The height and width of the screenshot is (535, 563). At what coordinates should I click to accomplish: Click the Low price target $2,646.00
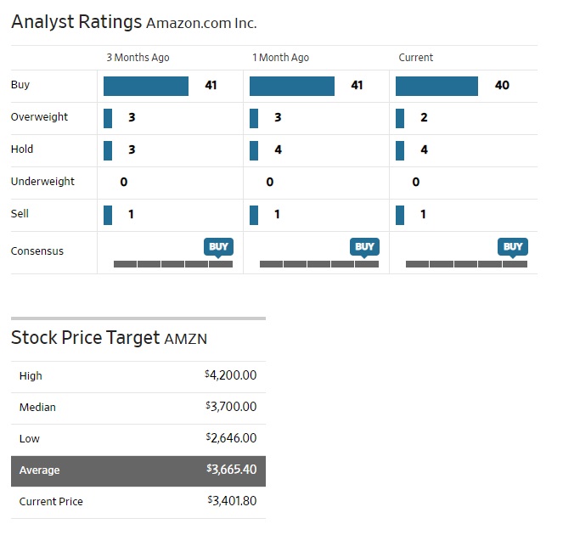tap(231, 438)
